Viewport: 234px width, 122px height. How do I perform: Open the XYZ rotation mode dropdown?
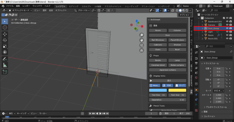(219, 91)
